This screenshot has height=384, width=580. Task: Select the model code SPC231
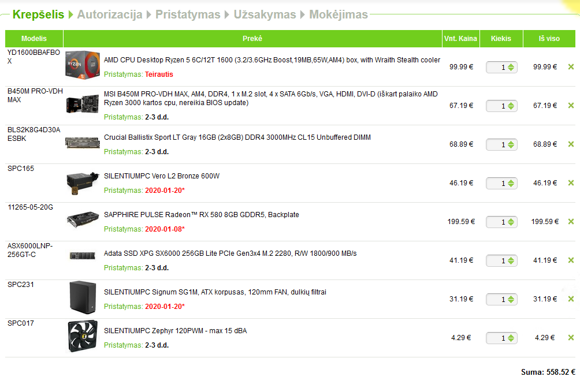click(21, 285)
